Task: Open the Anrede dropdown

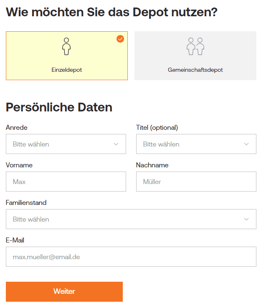Action: point(66,144)
